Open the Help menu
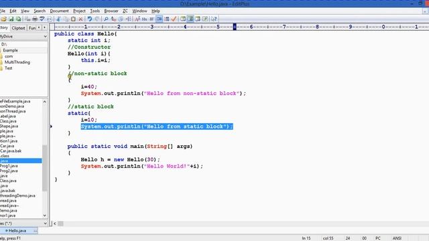429x241 pixels. [x=156, y=11]
